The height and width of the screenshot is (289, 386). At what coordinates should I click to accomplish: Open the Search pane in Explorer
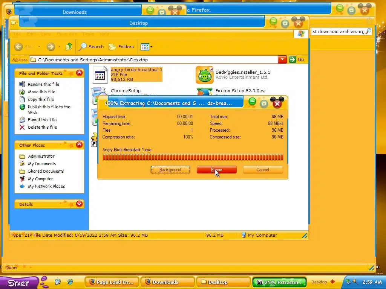[91, 46]
